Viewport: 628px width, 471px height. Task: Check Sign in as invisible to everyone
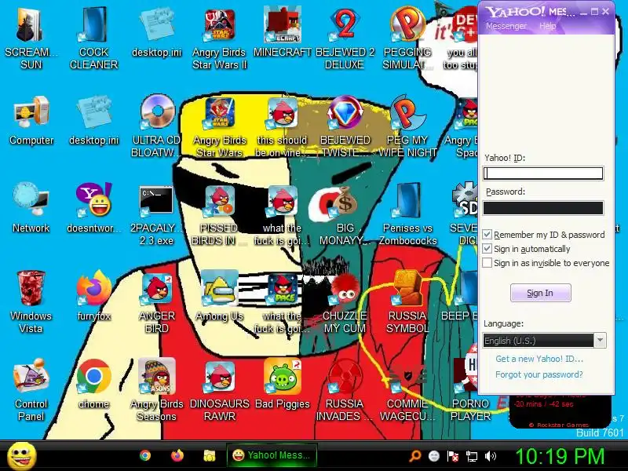point(487,263)
